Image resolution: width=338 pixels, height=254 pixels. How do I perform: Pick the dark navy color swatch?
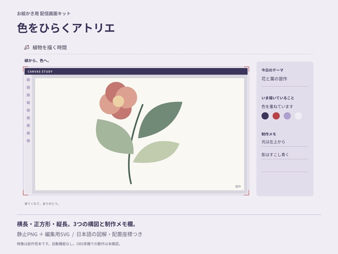tap(265, 116)
